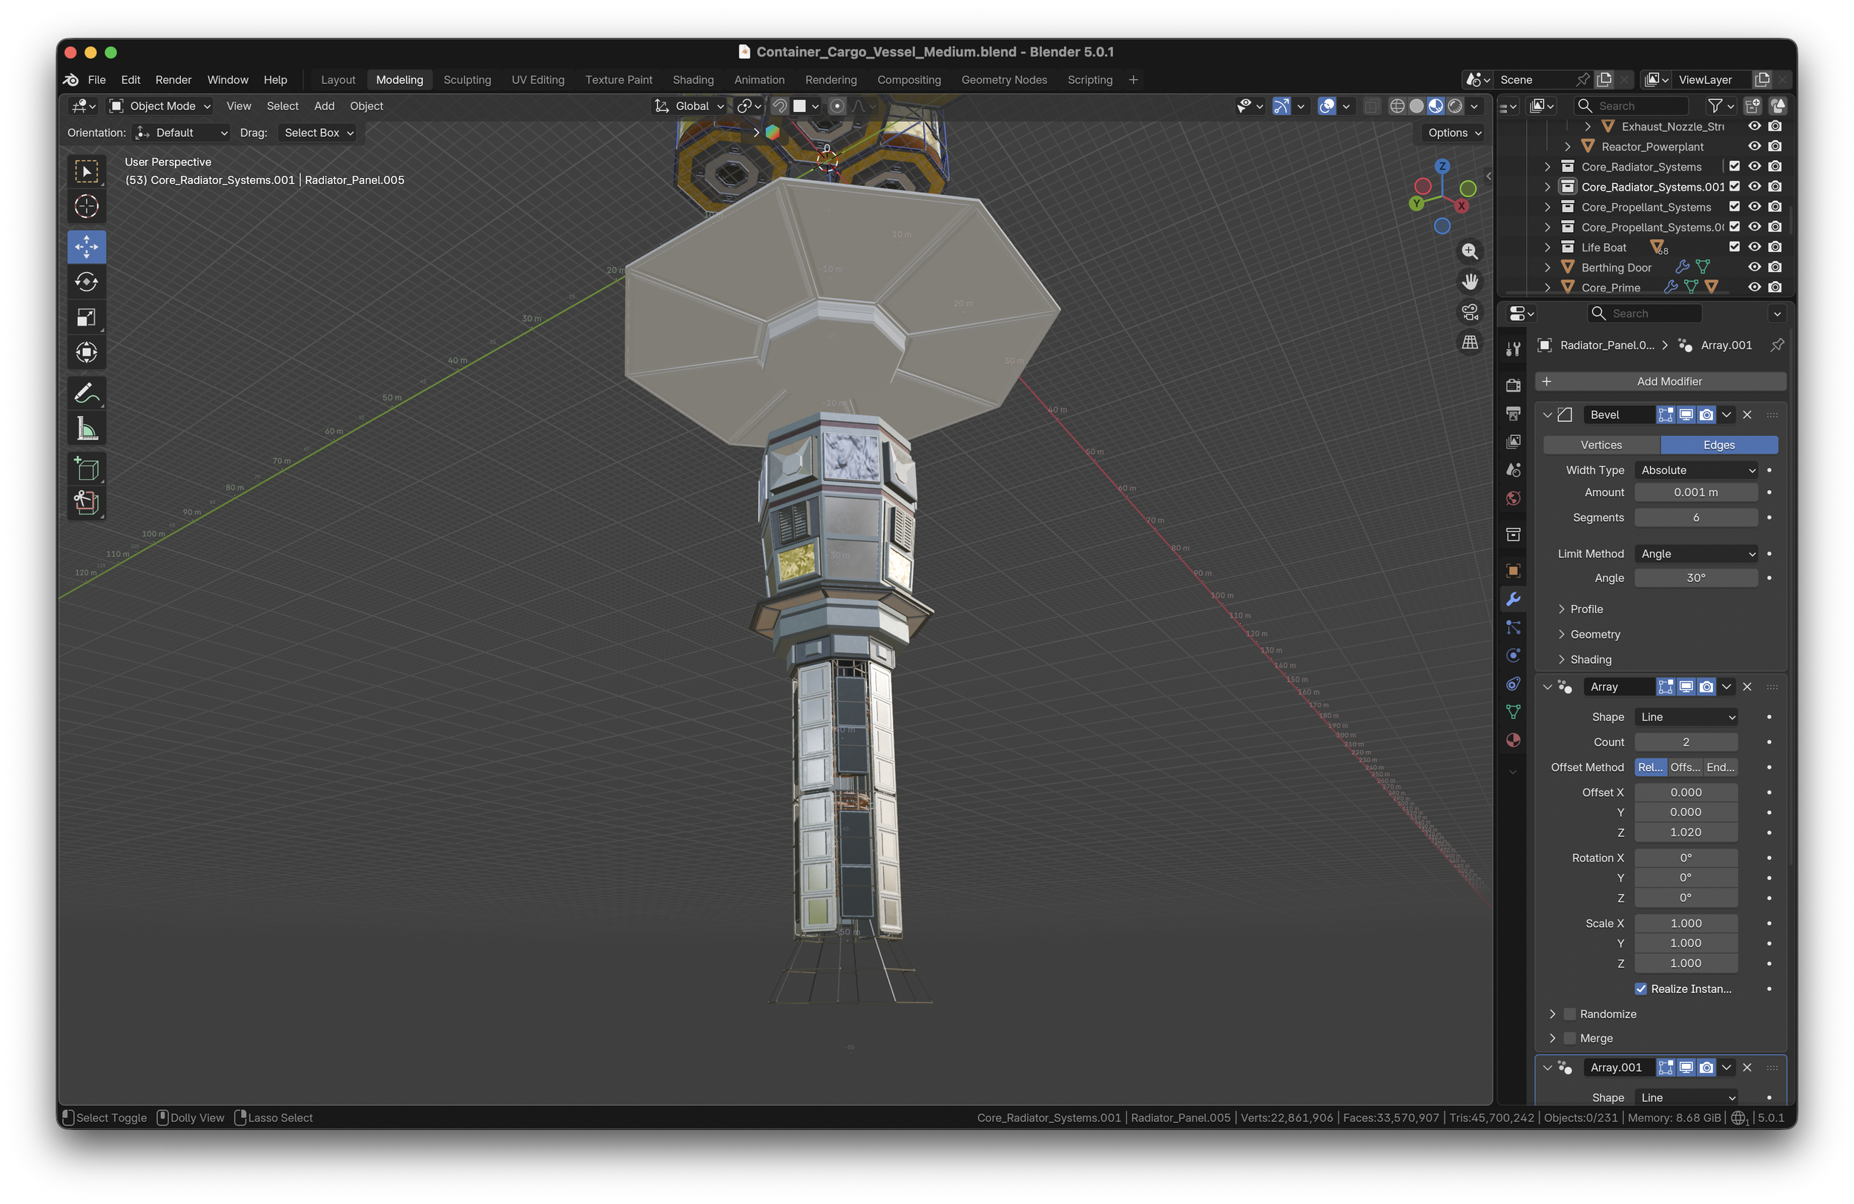Switch to the Sculpting workspace tab

[466, 79]
